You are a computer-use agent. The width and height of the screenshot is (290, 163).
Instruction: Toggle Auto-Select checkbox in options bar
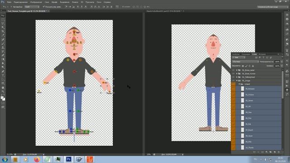(11, 7)
